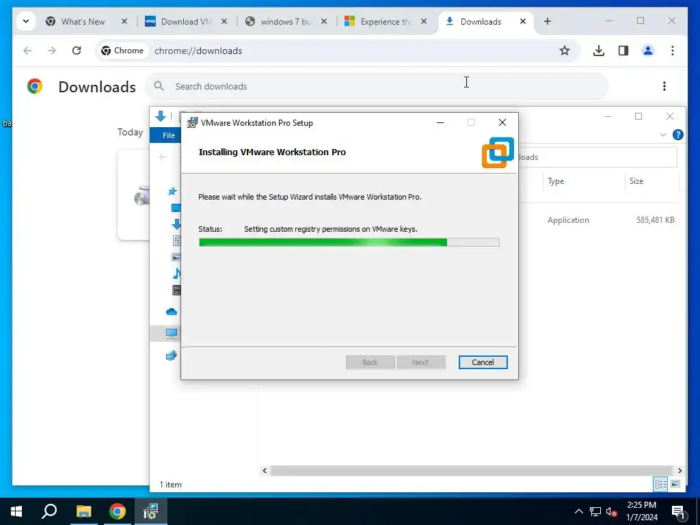
Task: Open a new Chrome tab
Action: click(548, 21)
